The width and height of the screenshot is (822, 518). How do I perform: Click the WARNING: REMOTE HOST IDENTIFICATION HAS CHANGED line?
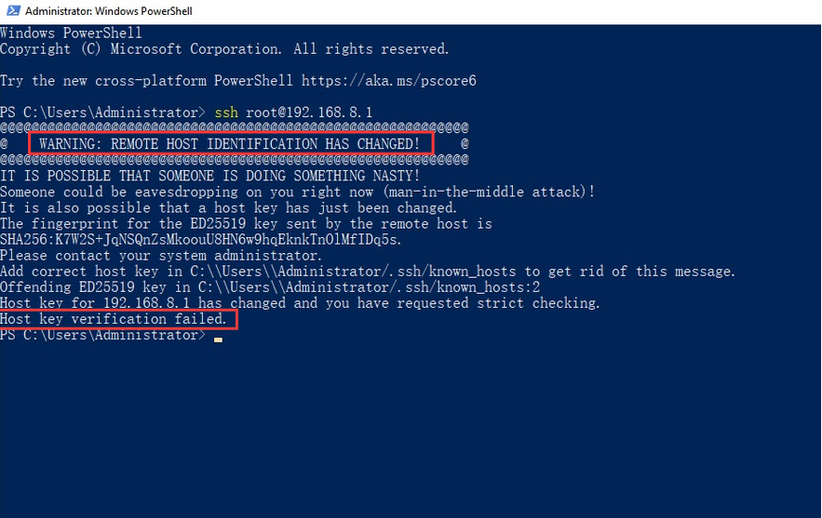[230, 143]
